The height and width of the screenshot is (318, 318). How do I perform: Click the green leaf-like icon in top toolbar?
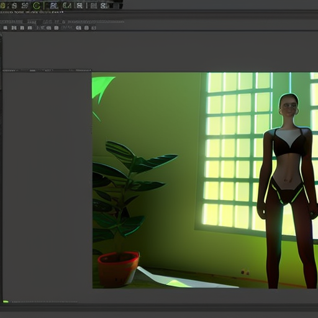coord(67,6)
